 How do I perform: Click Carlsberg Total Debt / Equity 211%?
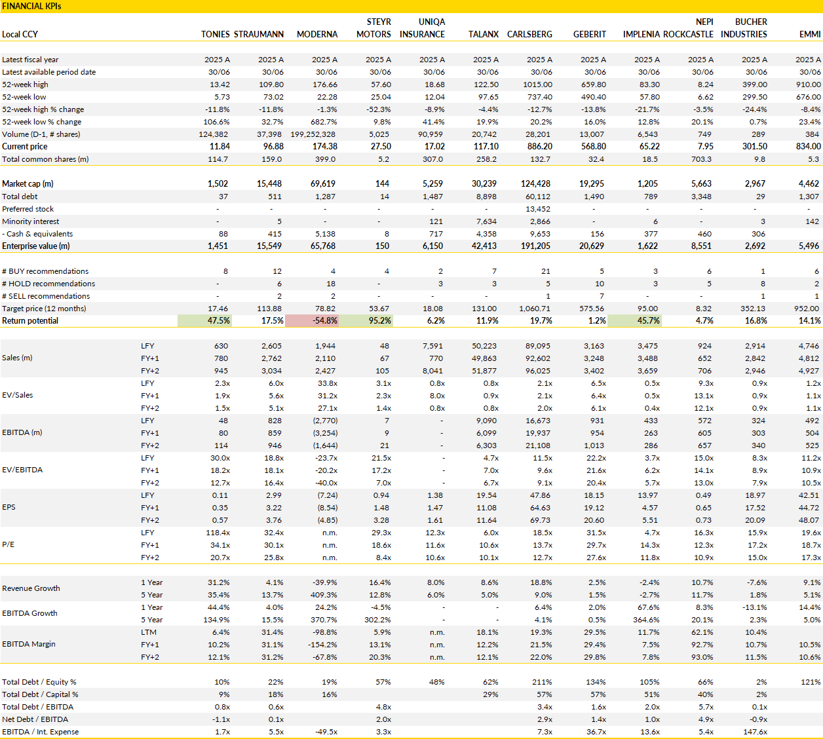[x=543, y=682]
